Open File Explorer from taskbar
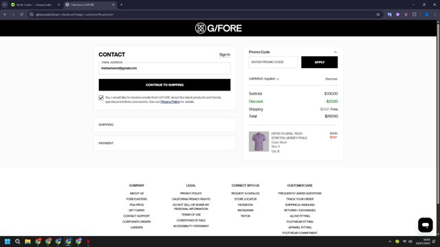The image size is (440, 247). pos(27,242)
